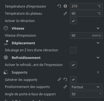104x101 pixels.
Task: Uncheck Activer la rétraction checkbox
Action: tap(73, 21)
